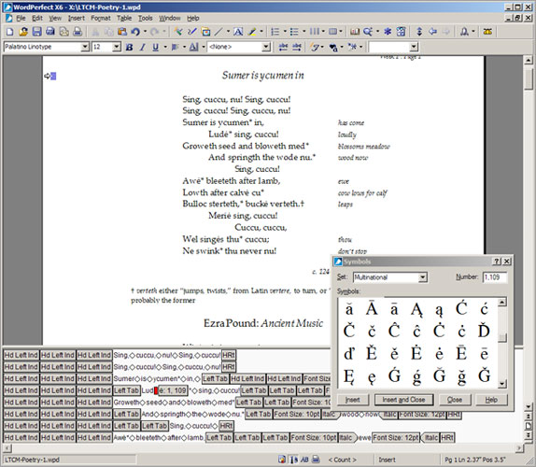536x467 pixels.
Task: Open the <None> style dropdown
Action: [266, 47]
